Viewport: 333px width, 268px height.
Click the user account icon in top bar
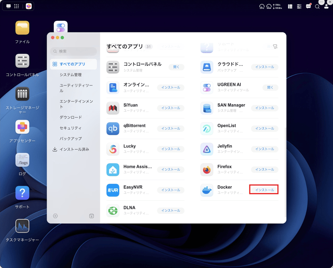click(326, 7)
